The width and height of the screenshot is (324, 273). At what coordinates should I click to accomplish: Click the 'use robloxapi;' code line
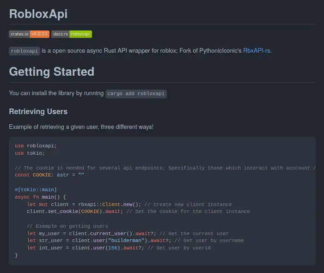36,146
